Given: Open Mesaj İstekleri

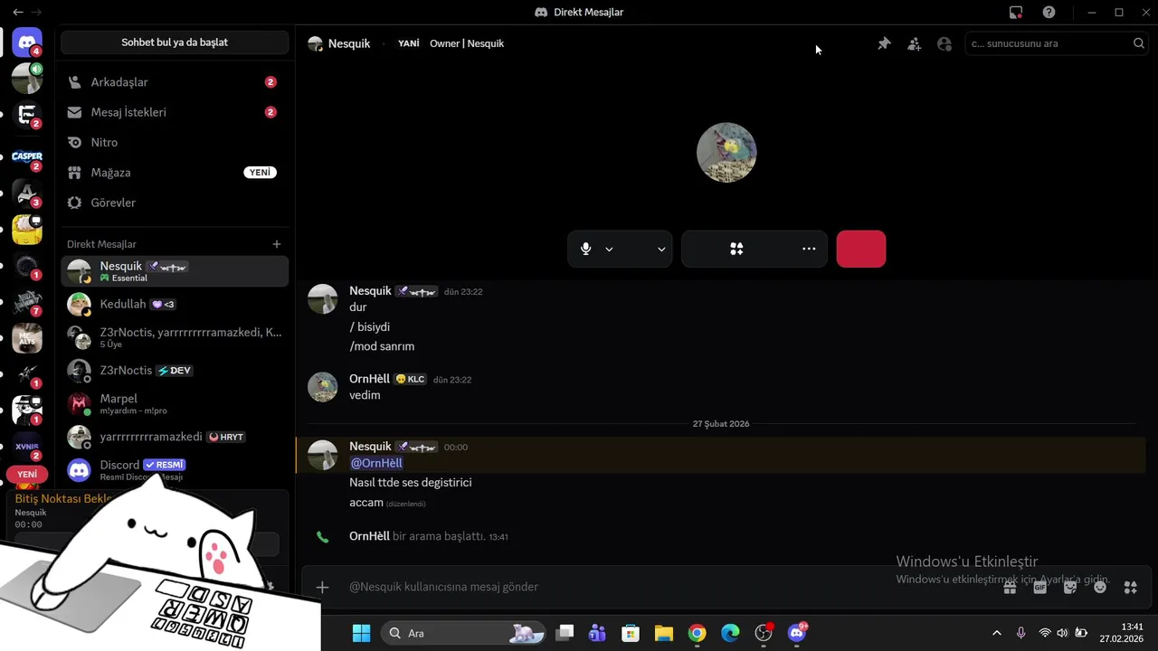Looking at the screenshot, I should [175, 112].
